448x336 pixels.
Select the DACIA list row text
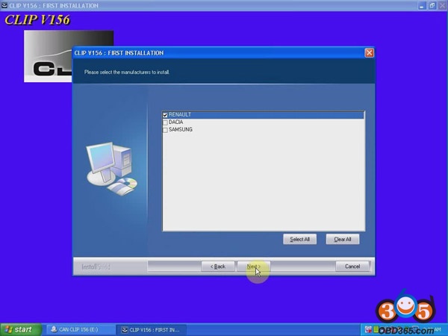coord(175,122)
